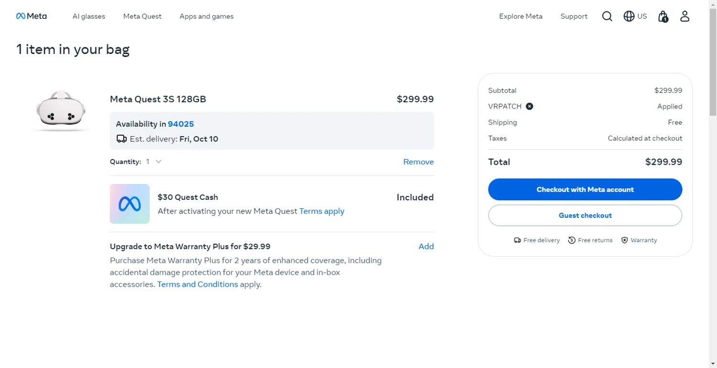Choose Guest checkout
This screenshot has height=368, width=717.
585,215
